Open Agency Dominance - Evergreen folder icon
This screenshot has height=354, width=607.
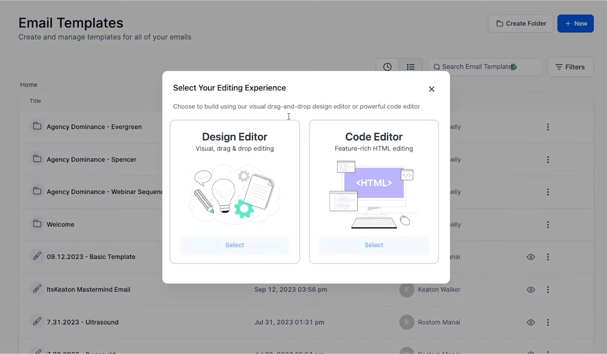37,126
